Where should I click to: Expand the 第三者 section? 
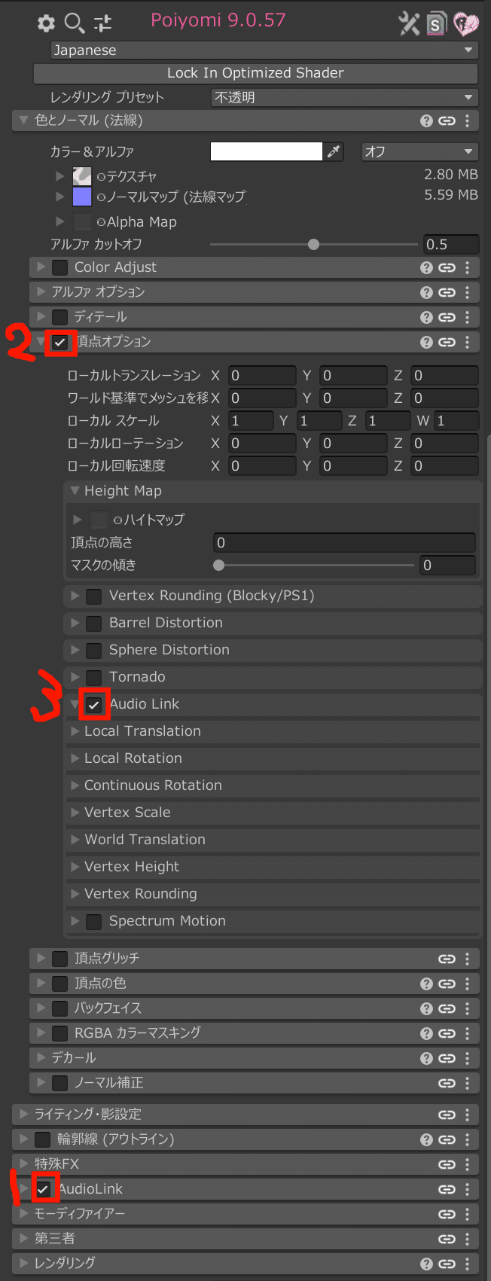pos(24,1238)
